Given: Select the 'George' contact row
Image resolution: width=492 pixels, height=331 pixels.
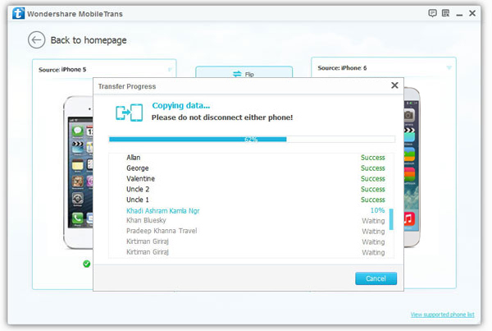Looking at the screenshot, I should point(251,168).
